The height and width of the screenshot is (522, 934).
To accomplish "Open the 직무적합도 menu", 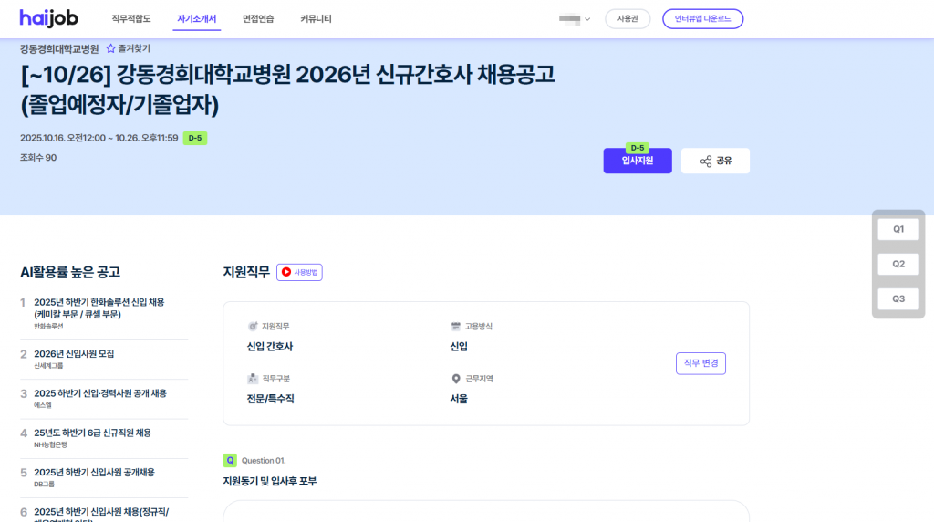I will (130, 19).
